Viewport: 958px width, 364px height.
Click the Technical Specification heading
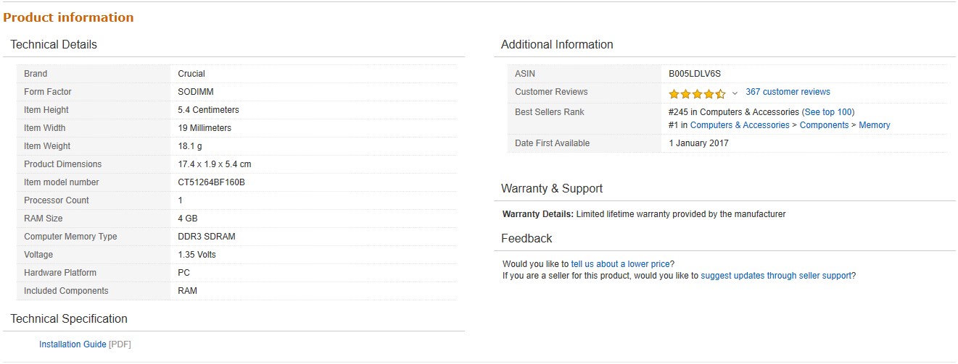pos(69,319)
